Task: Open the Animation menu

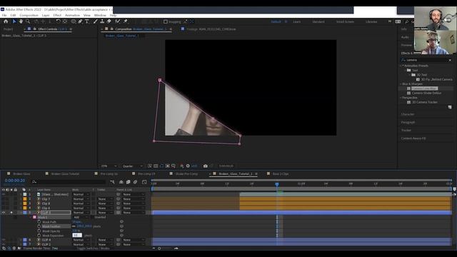Action: pyautogui.click(x=72, y=15)
